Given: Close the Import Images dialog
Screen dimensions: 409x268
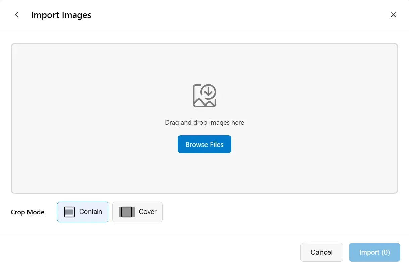Looking at the screenshot, I should [x=393, y=15].
